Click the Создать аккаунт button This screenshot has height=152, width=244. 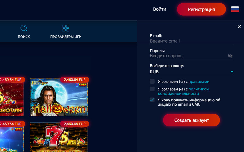(191, 120)
